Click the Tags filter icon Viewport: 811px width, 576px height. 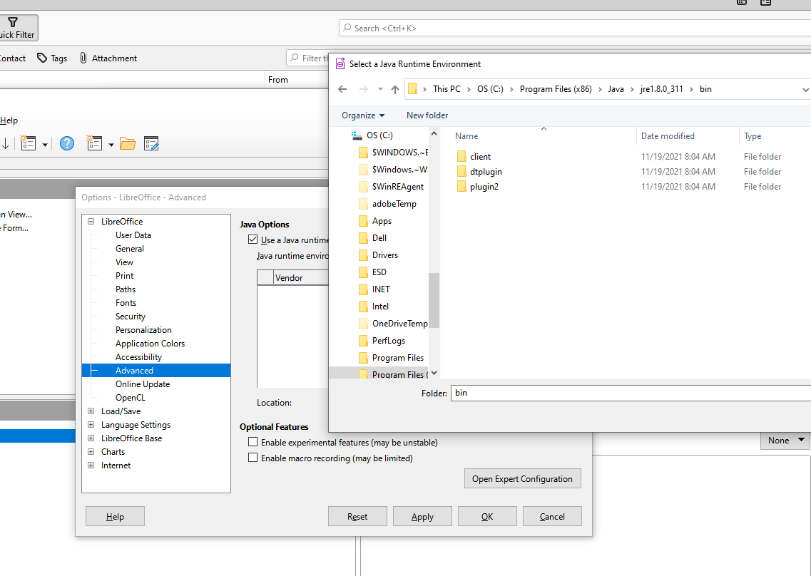(41, 58)
